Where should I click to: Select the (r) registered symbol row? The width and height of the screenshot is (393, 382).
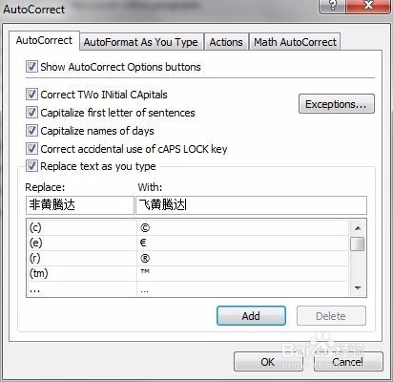(x=188, y=259)
